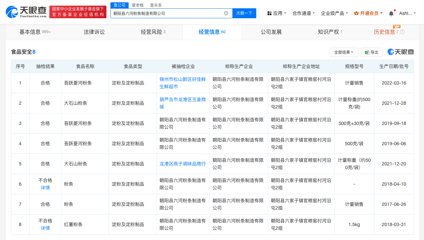Click date cell 2019-09-18
The width and height of the screenshot is (424, 240).
pos(394,123)
